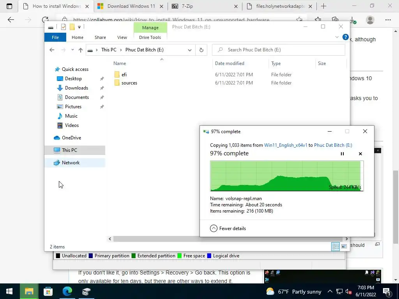The height and width of the screenshot is (299, 399).
Task: Open a new Edge browser tab
Action: pos(323,6)
